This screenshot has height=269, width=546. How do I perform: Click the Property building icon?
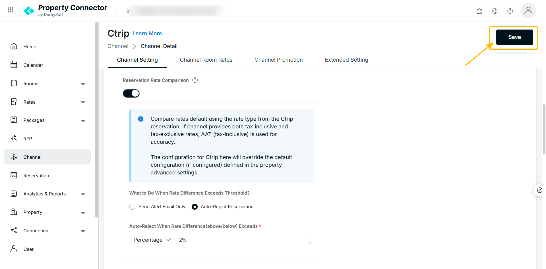pos(14,212)
